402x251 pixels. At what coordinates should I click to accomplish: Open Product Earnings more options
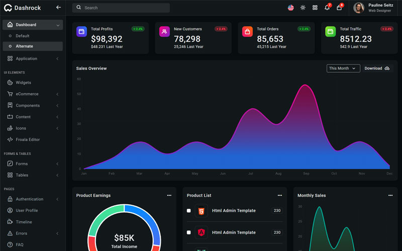pyautogui.click(x=169, y=195)
